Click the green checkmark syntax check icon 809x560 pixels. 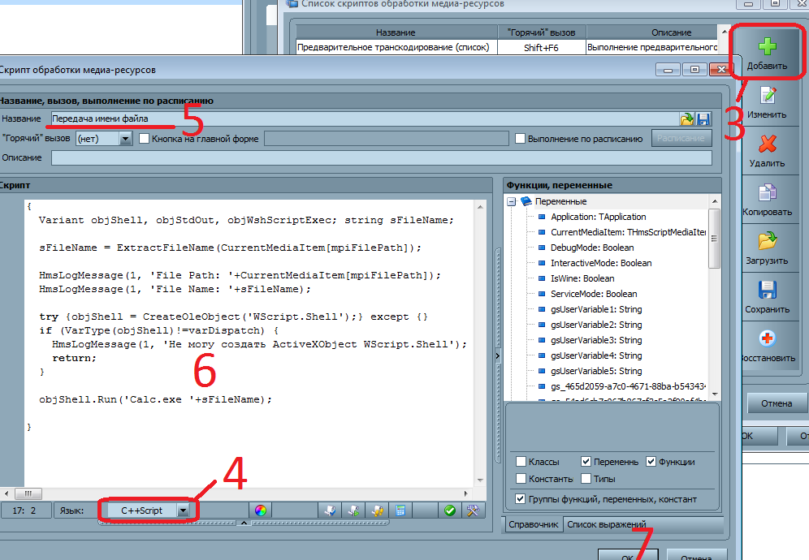(449, 510)
